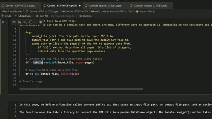The width and height of the screenshot is (212, 119).
Task: Click RPA in the breadcrumb path
Action: click(4, 11)
